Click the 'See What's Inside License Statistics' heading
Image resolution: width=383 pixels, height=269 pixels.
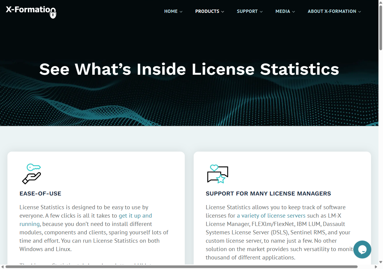(189, 69)
